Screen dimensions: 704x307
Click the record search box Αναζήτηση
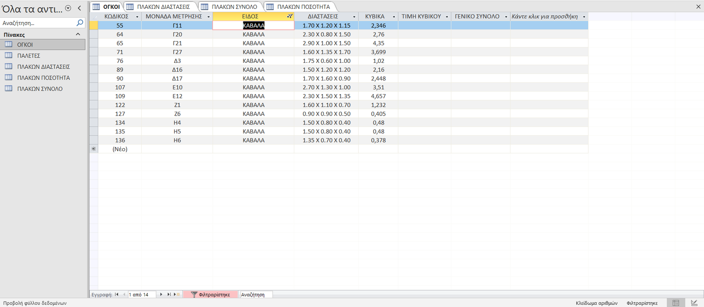(x=256, y=295)
